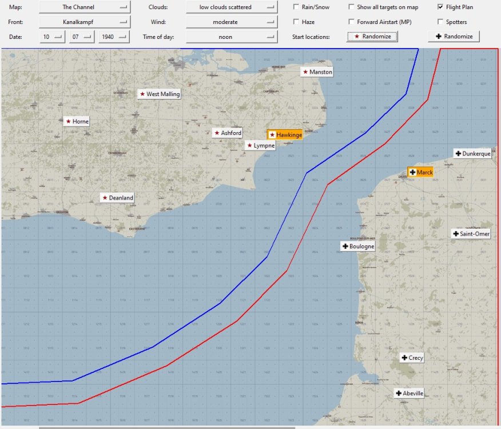Enable Show all targets on map
This screenshot has width=501, height=429.
point(352,7)
